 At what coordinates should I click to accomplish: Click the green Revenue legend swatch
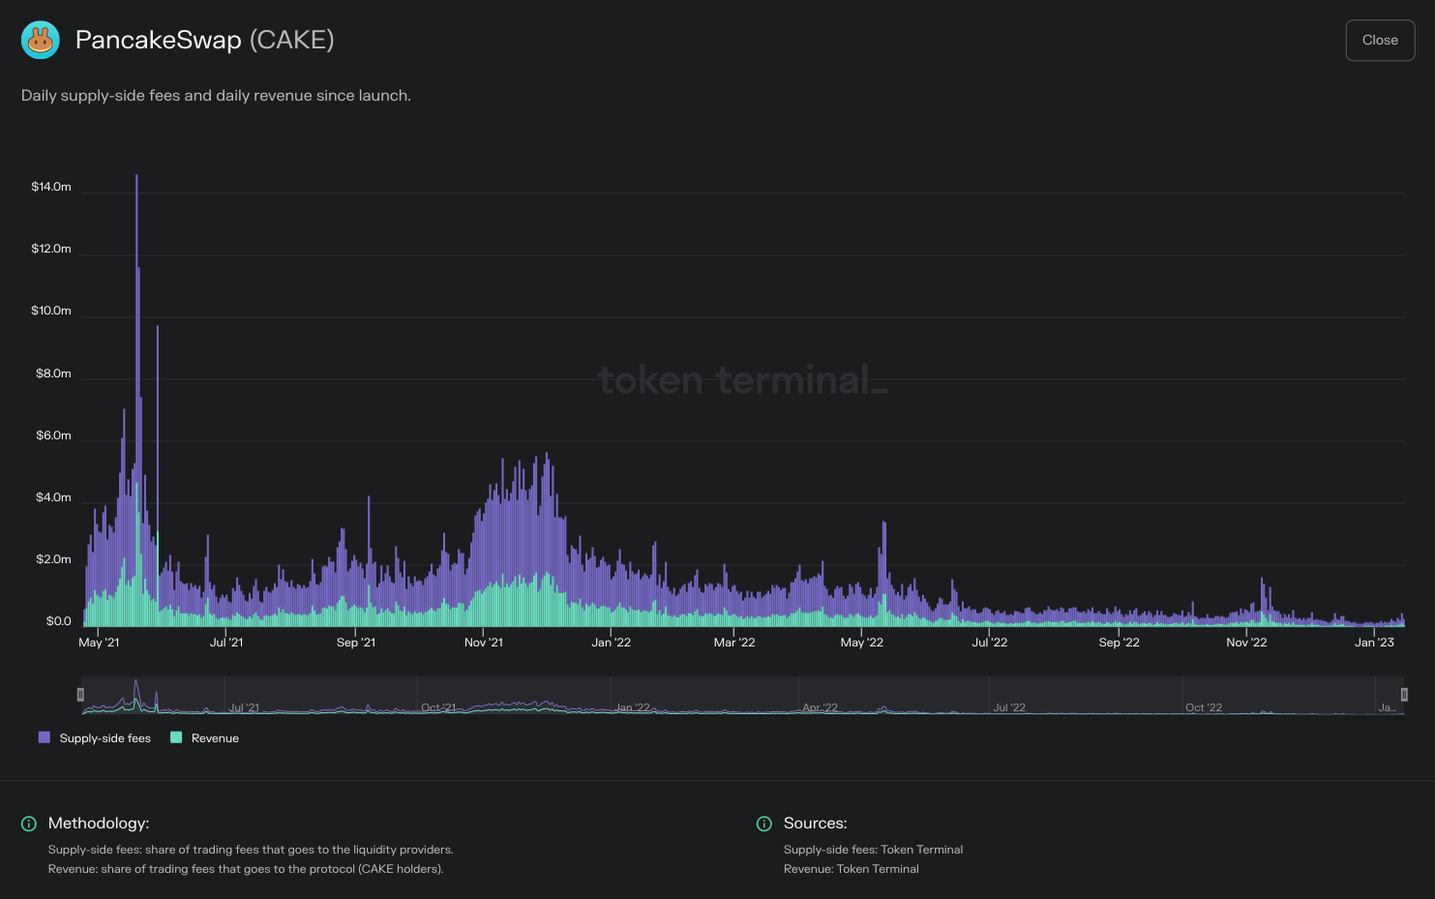tap(175, 737)
